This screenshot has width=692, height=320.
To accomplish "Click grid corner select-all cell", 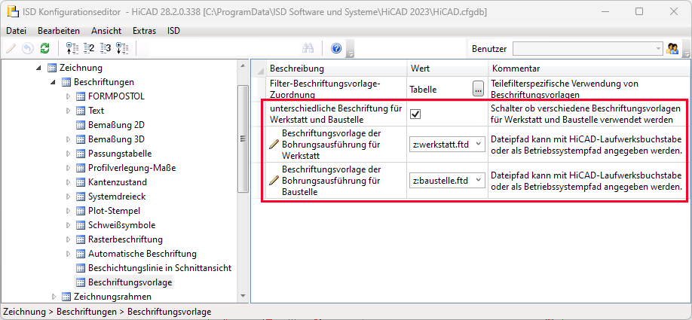I will click(260, 69).
